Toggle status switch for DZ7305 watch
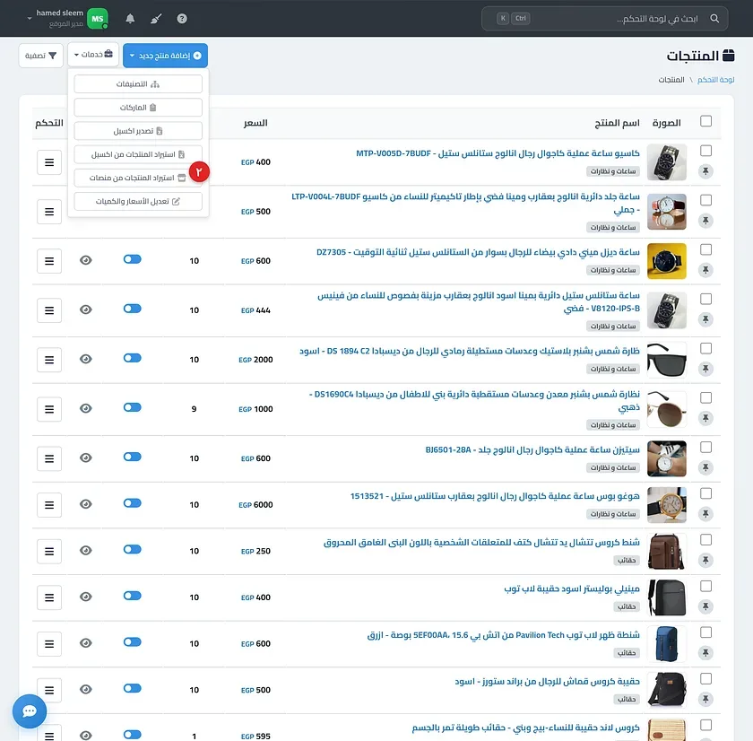This screenshot has height=741, width=753. [132, 259]
